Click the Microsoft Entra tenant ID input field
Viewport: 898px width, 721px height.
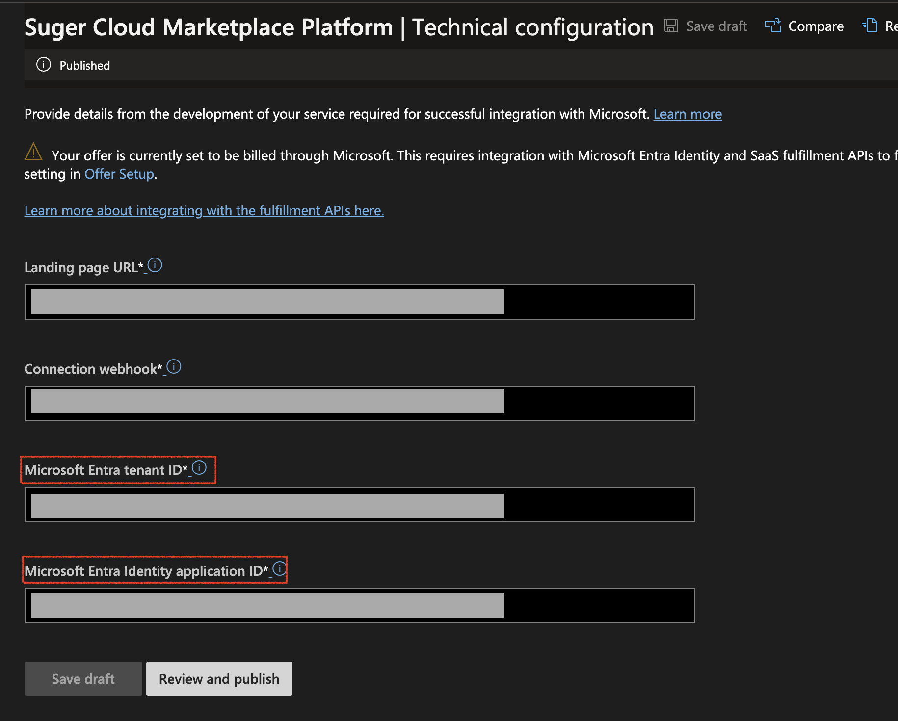click(x=360, y=505)
